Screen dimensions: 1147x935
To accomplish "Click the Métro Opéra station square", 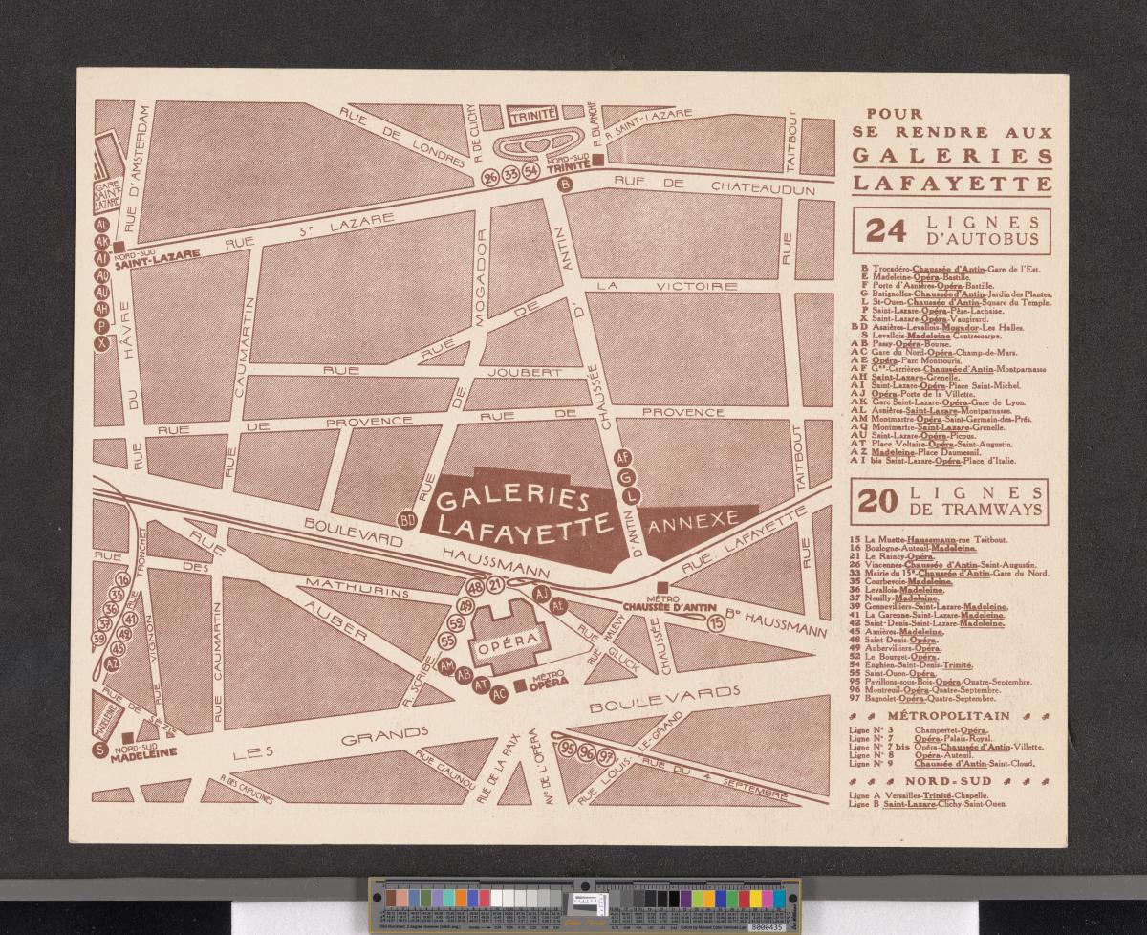I will (x=519, y=685).
